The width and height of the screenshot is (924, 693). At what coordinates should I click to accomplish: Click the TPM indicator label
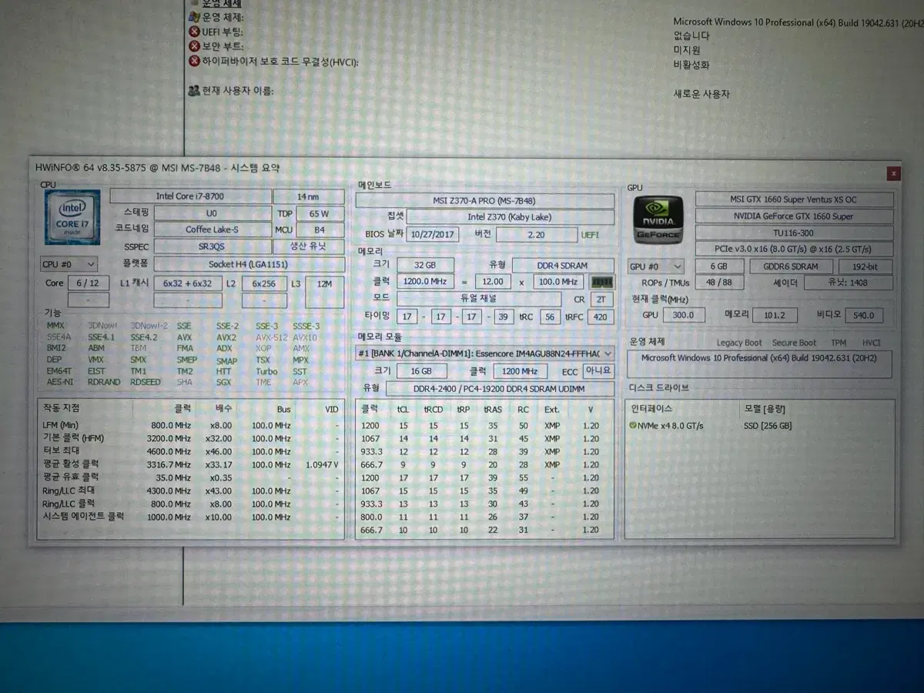[x=839, y=343]
